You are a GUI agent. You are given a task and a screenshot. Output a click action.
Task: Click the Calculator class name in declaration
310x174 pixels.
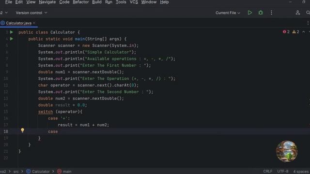62,32
